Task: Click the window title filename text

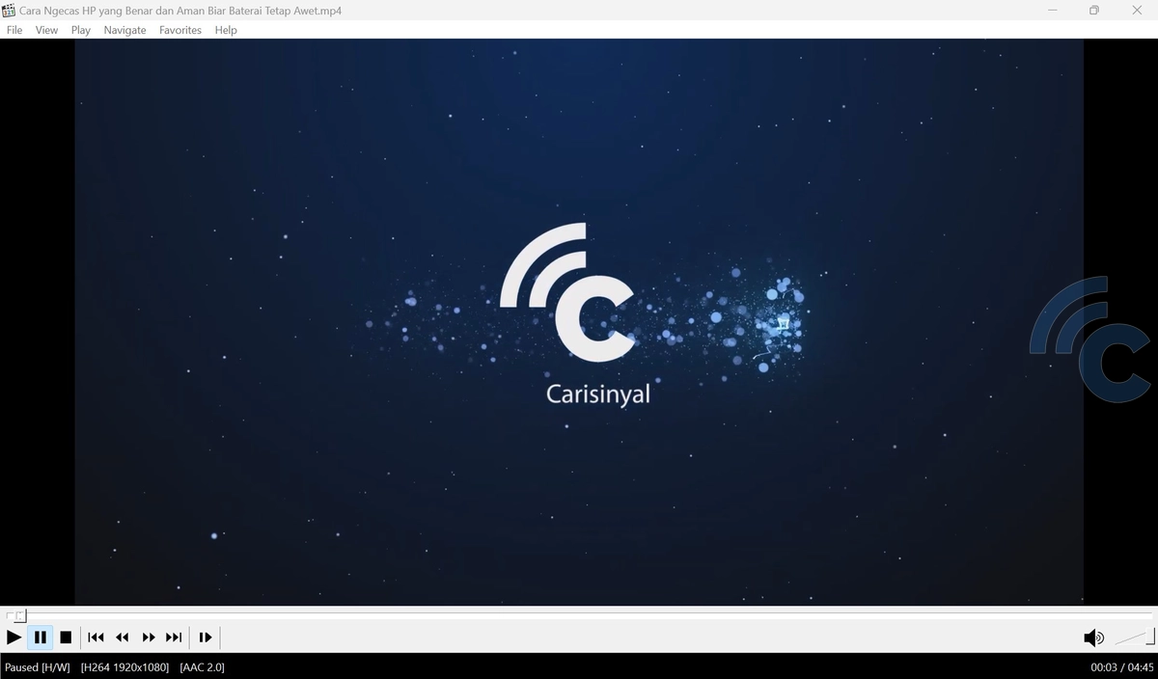Action: point(180,11)
